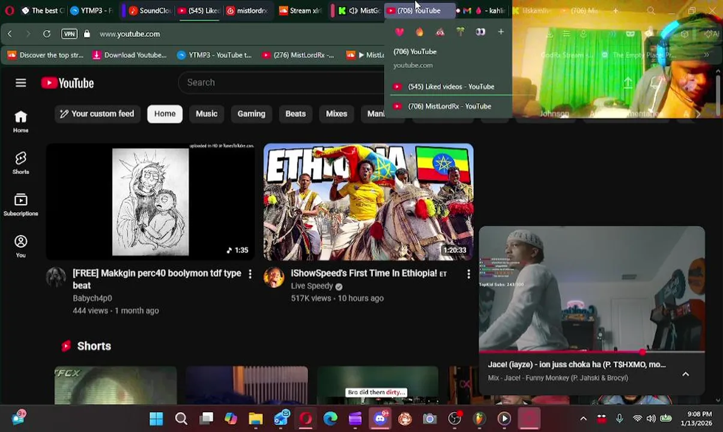This screenshot has height=432, width=723.
Task: Open Your custom feed chip
Action: (x=97, y=113)
